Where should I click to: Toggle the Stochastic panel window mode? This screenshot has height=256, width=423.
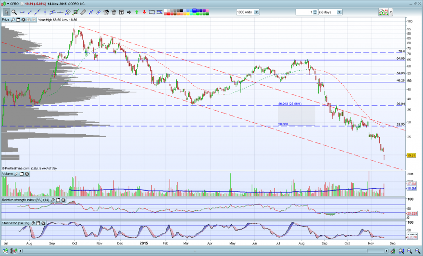[x=38, y=223]
